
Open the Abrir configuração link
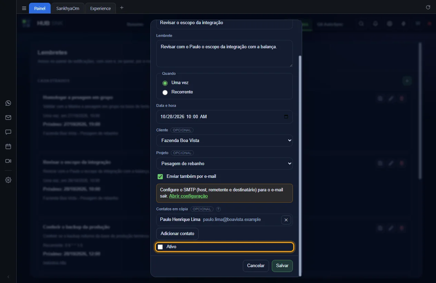click(x=188, y=196)
